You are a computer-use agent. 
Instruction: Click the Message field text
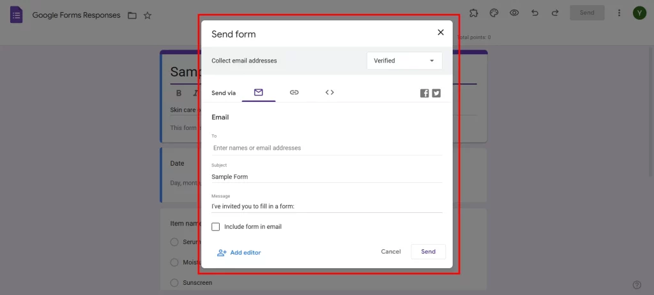pos(327,206)
